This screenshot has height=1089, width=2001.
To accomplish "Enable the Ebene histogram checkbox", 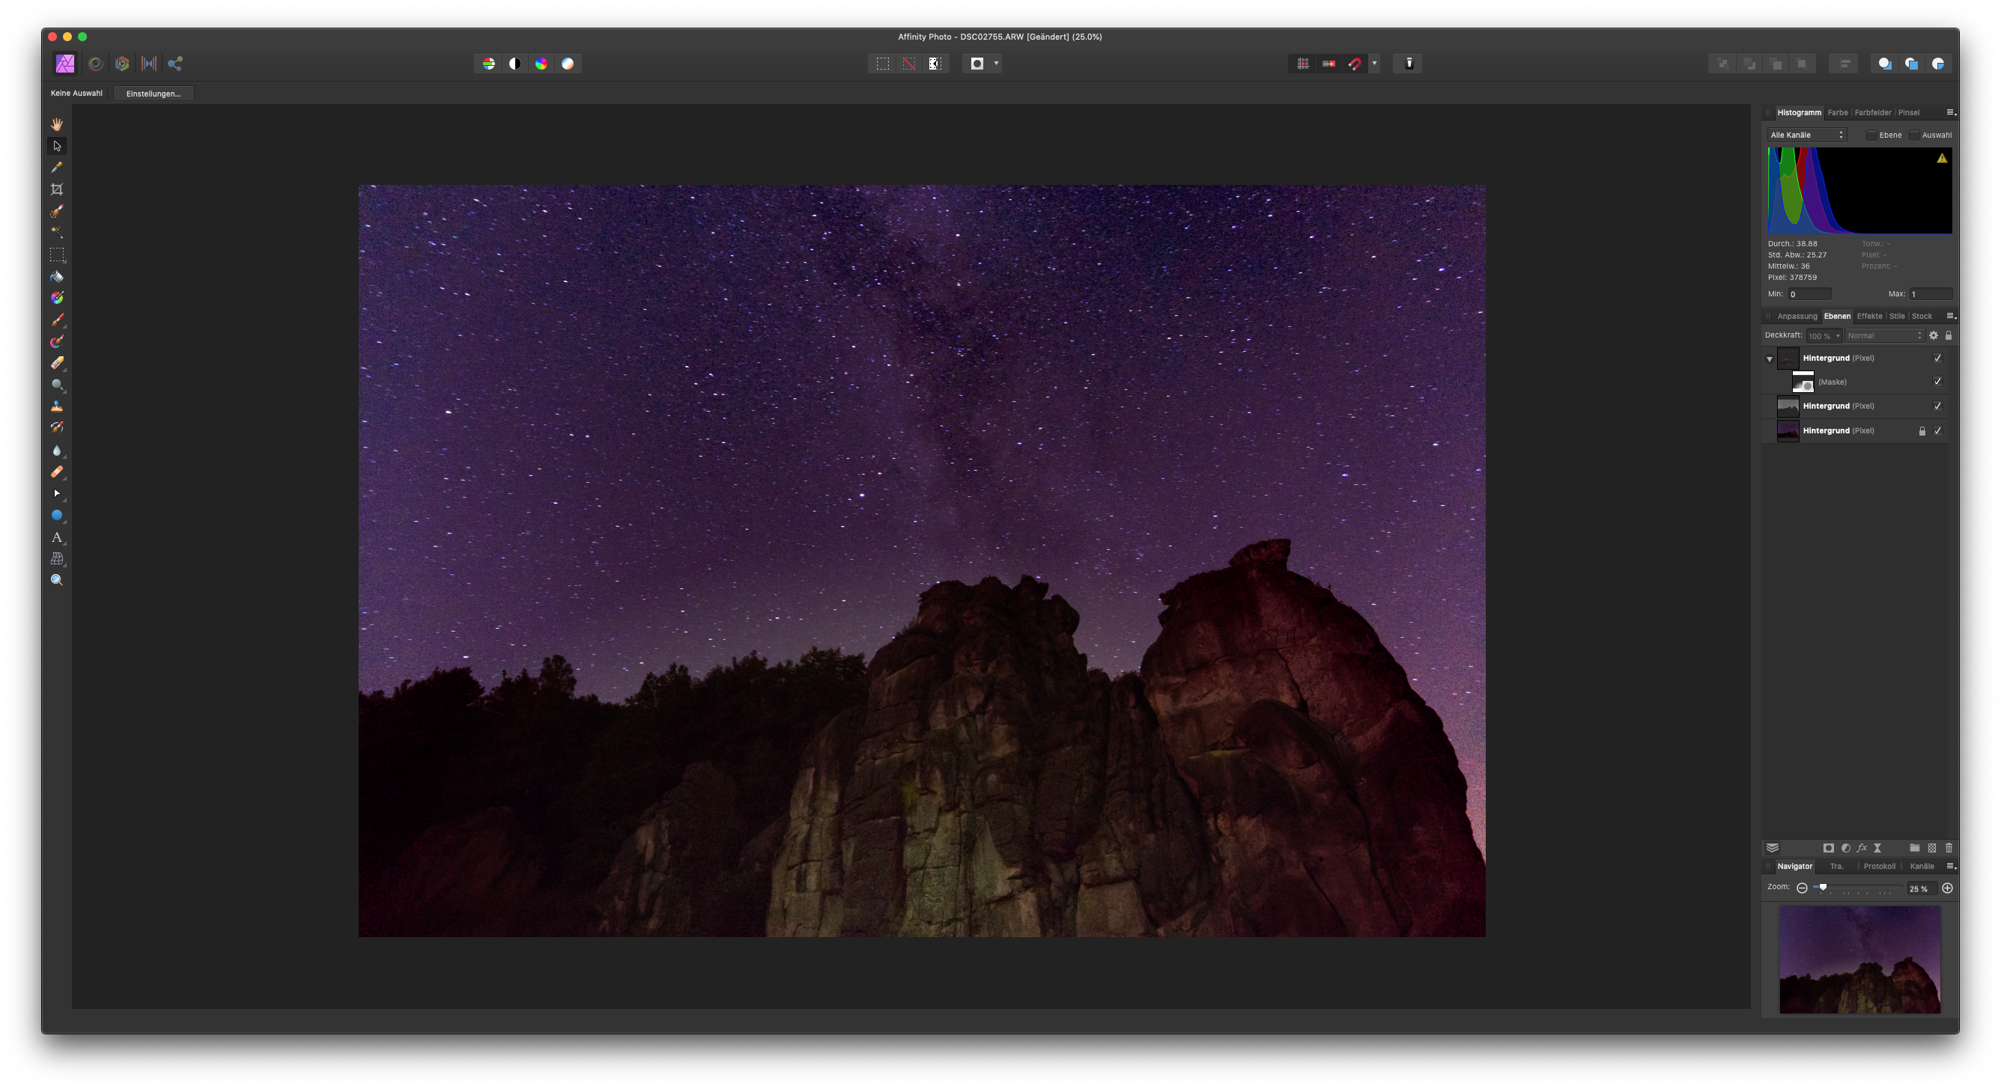I will [x=1872, y=135].
